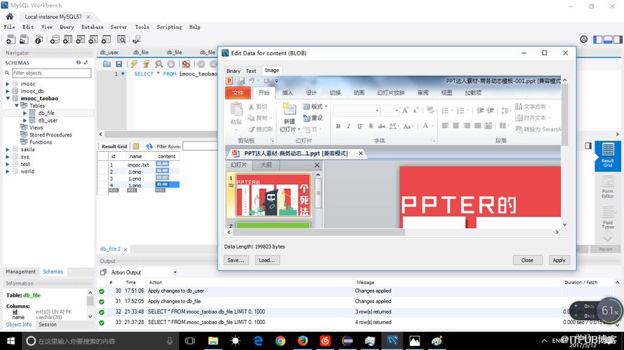Toggle bottom output panel visibility
The image size is (624, 350).
(x=608, y=39)
